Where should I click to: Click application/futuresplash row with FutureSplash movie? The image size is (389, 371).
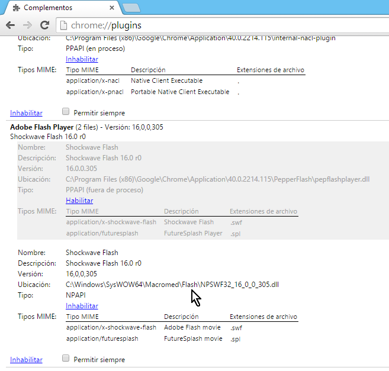tap(102, 338)
